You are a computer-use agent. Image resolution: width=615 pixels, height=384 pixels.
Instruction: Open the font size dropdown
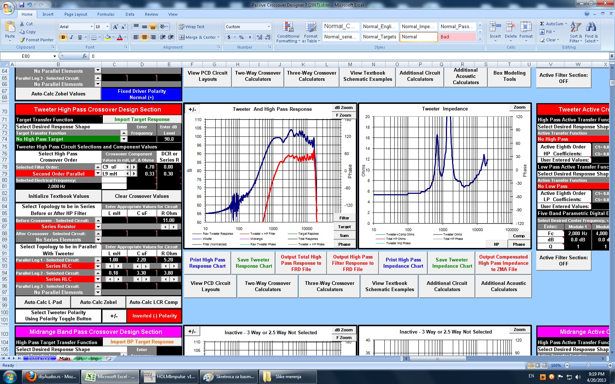(107, 27)
